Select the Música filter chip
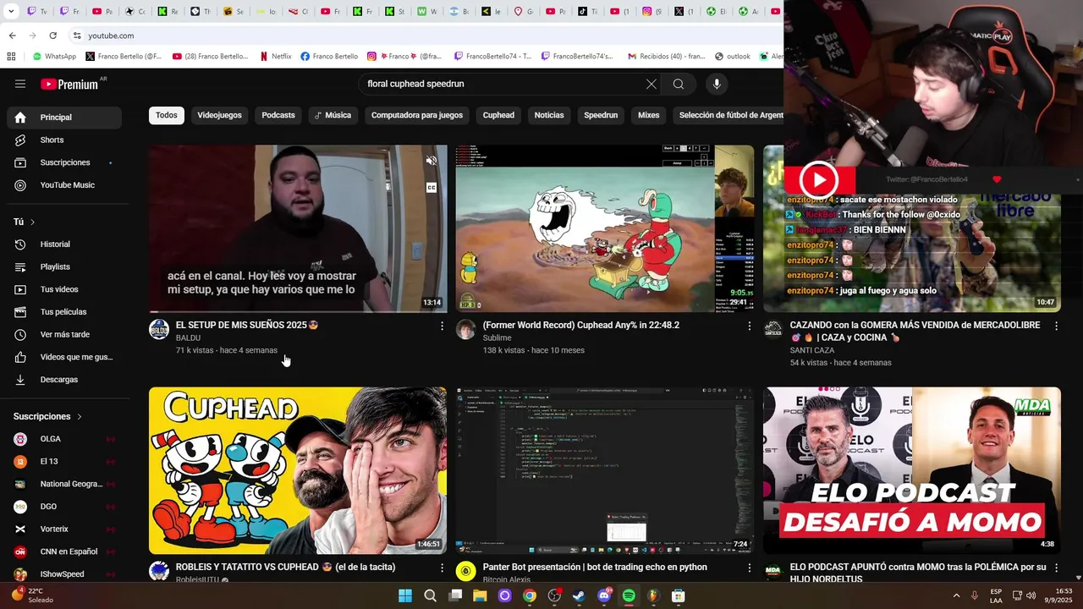Image resolution: width=1083 pixels, height=609 pixels. click(x=332, y=115)
